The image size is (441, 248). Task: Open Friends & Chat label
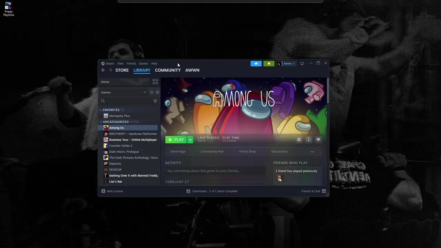[311, 191]
